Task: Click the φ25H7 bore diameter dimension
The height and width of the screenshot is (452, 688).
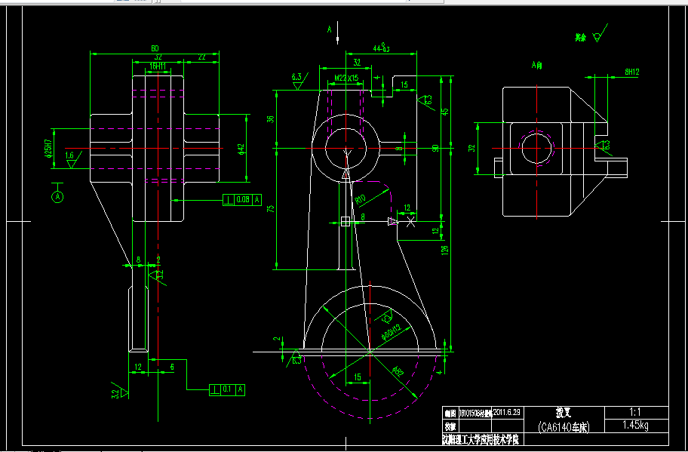Action: click(x=48, y=149)
